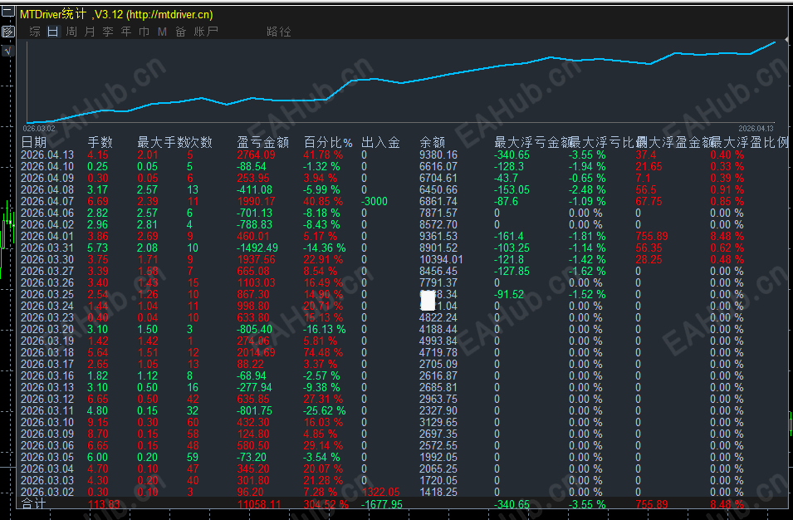Screen dimensions: 793x520
Task: Switch to the 综 summary tab
Action: pyautogui.click(x=35, y=32)
